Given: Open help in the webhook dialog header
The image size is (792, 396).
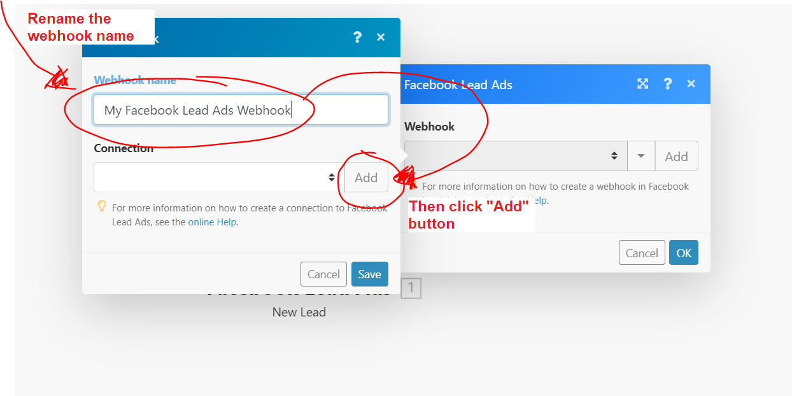Looking at the screenshot, I should (x=357, y=38).
